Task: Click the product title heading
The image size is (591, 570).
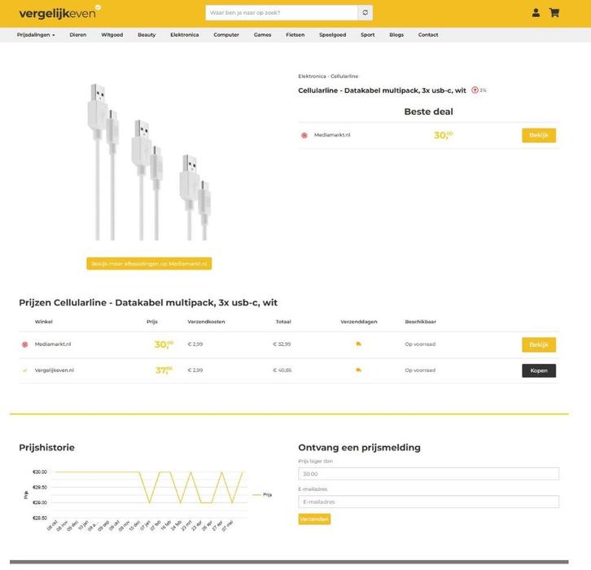Action: tap(382, 90)
